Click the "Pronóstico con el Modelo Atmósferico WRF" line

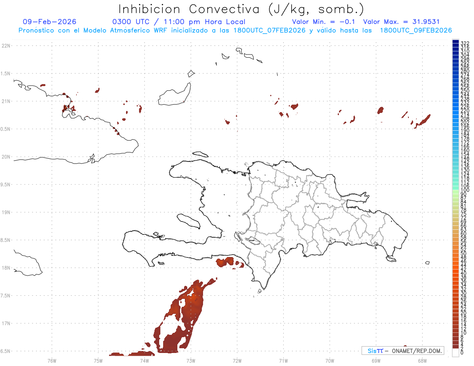pyautogui.click(x=235, y=30)
